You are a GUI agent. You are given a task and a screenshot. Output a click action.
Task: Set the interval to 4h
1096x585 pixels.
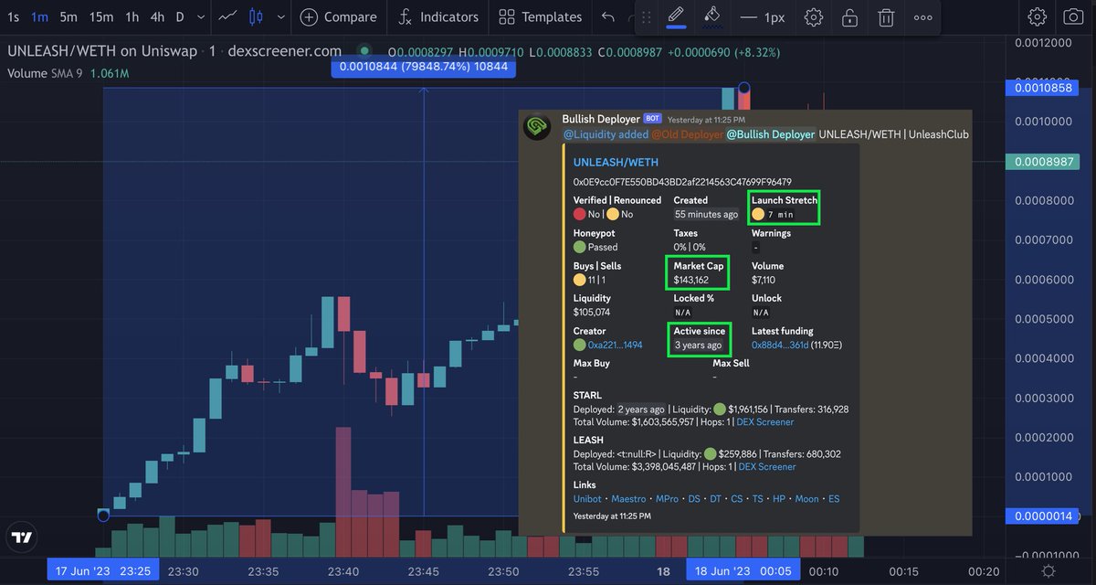(x=158, y=16)
